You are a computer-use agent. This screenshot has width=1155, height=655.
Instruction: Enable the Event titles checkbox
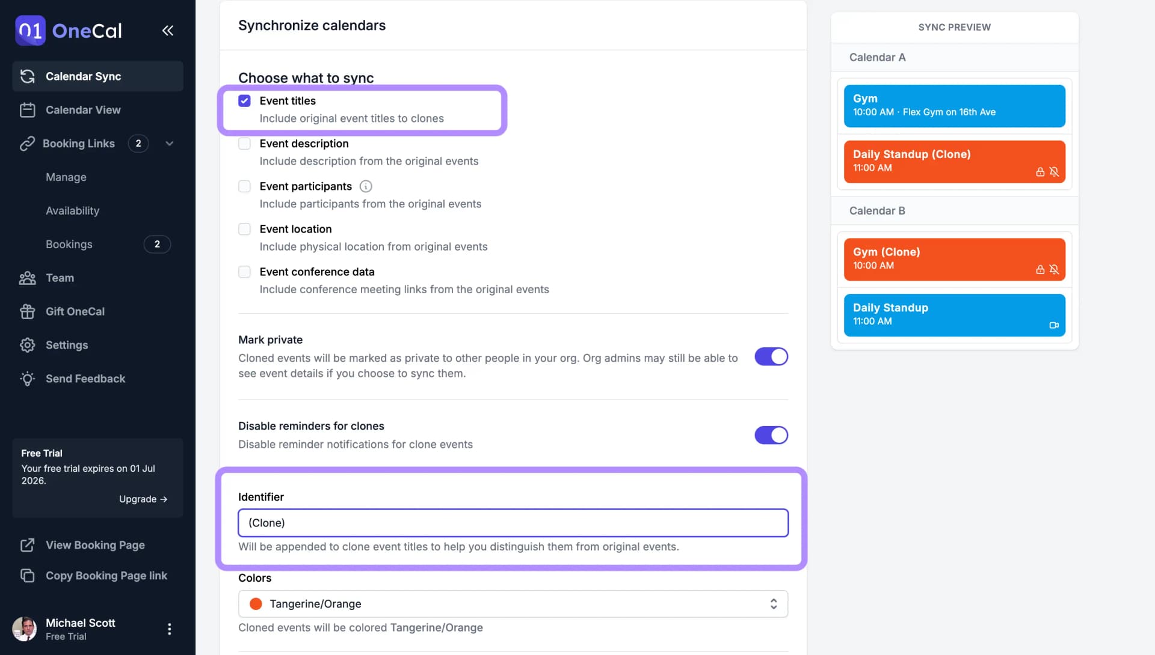coord(244,102)
